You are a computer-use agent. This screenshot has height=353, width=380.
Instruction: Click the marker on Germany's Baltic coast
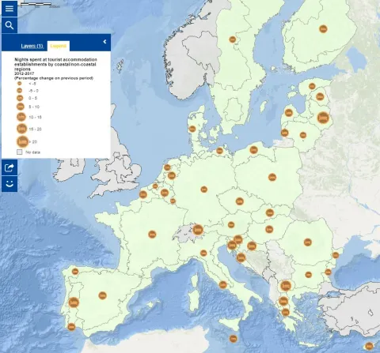pyautogui.click(x=219, y=151)
